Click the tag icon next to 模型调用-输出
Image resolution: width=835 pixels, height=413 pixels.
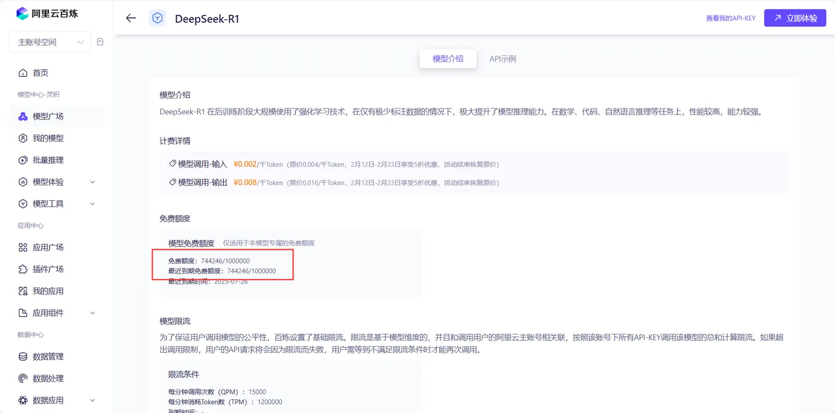(172, 182)
